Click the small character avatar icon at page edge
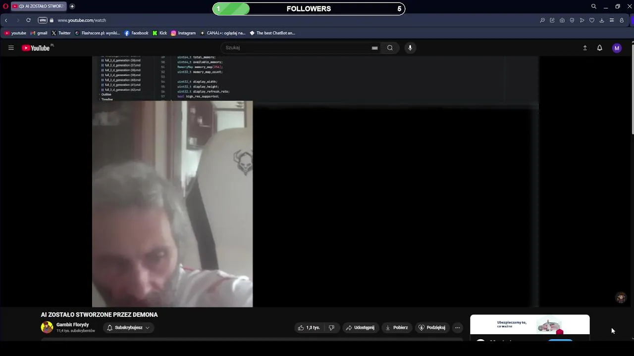The width and height of the screenshot is (634, 356). [x=621, y=298]
